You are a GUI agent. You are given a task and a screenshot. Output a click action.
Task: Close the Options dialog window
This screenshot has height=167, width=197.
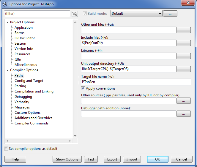pos(188,3)
